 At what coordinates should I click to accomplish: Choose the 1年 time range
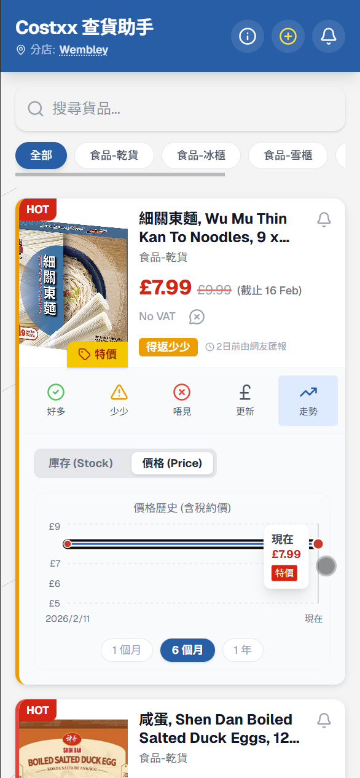pos(243,650)
